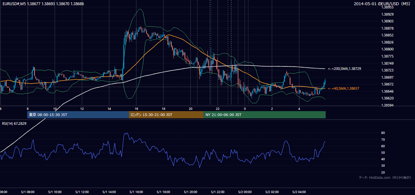Click price axis value 1.38929
Screen dimensions: 415x195
387,14
